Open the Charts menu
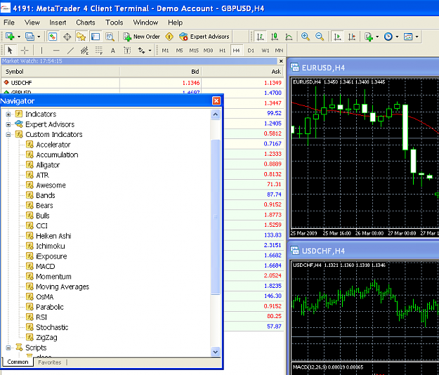439x375 pixels. [86, 22]
